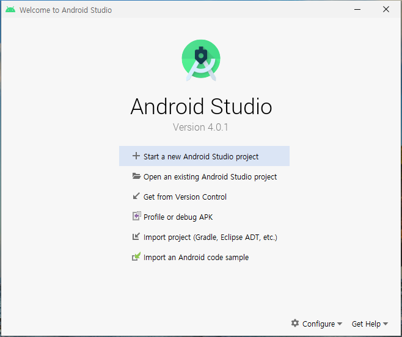Click the Version 4.0.1 text
This screenshot has width=402, height=337.
pos(200,127)
